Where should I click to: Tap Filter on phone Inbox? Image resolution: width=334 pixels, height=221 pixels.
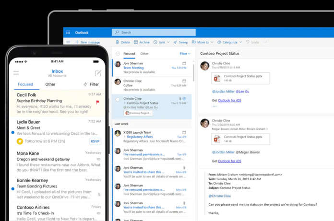click(91, 84)
